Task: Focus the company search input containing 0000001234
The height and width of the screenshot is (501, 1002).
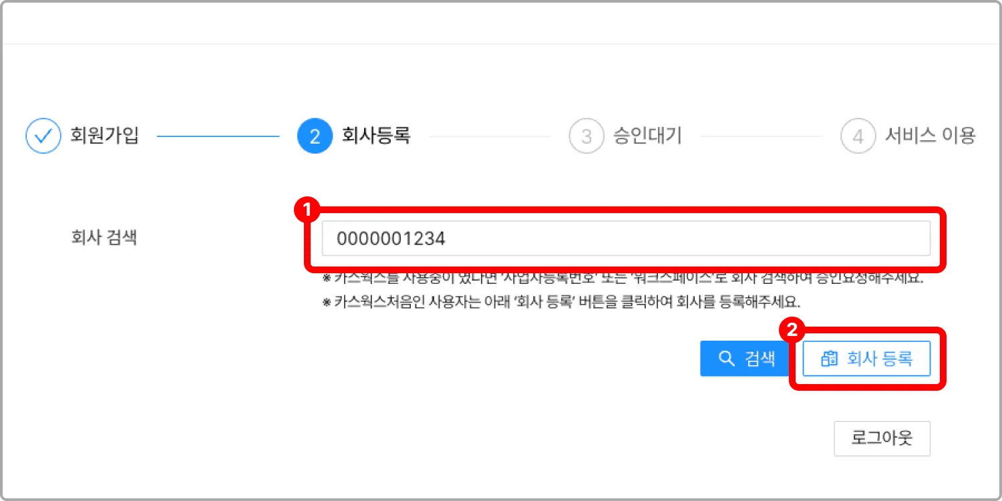Action: [626, 238]
